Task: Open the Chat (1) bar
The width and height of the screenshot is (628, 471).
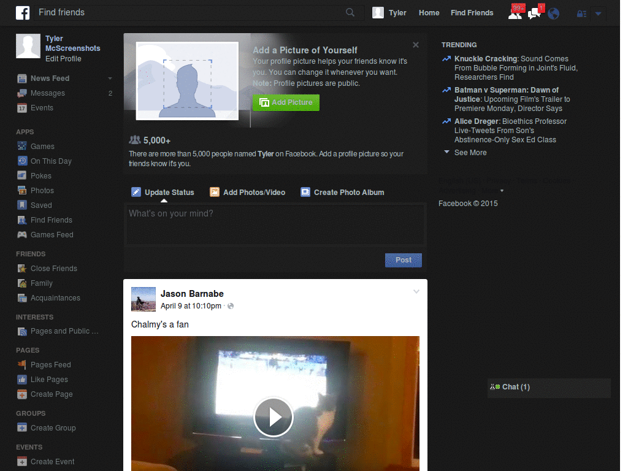Action: (549, 387)
